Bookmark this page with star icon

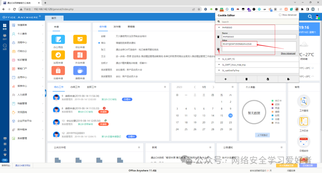click(199, 9)
